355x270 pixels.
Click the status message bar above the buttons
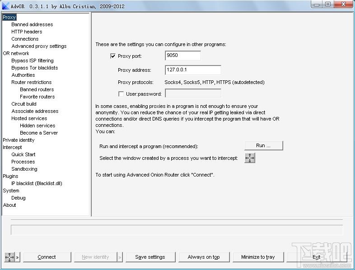pyautogui.click(x=177, y=230)
